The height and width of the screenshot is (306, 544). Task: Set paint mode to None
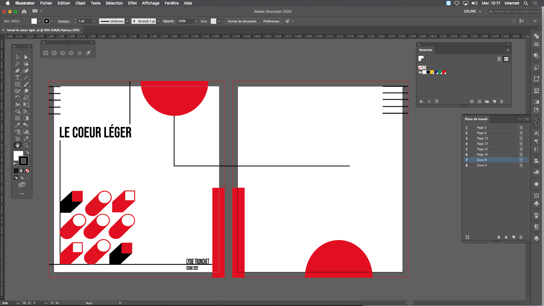(27, 171)
